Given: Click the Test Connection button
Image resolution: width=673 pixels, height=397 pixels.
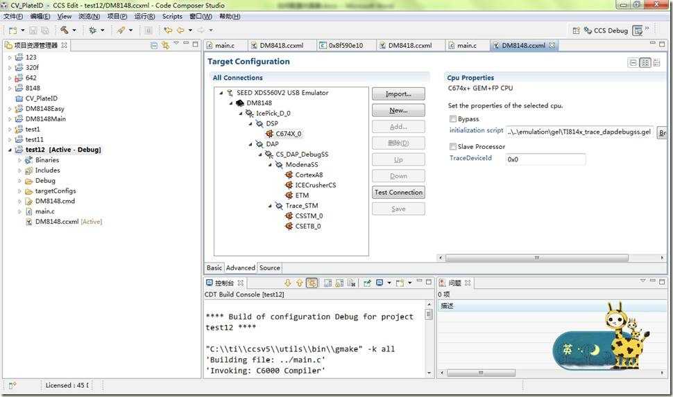Looking at the screenshot, I should click(x=398, y=193).
